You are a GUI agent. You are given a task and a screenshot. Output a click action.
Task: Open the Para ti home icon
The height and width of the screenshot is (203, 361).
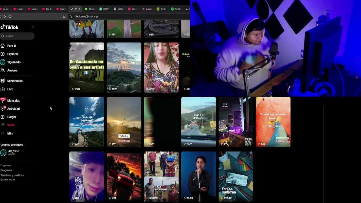pos(3,46)
